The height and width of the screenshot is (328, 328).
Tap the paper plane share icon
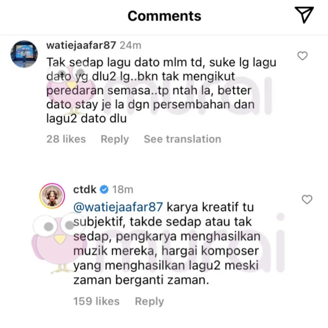(304, 15)
